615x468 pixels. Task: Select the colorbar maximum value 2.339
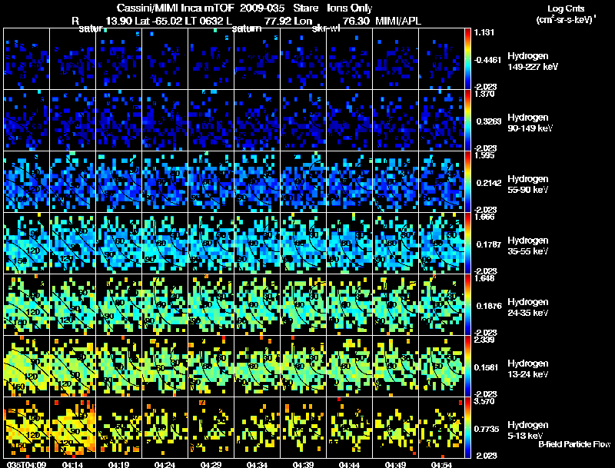point(484,340)
